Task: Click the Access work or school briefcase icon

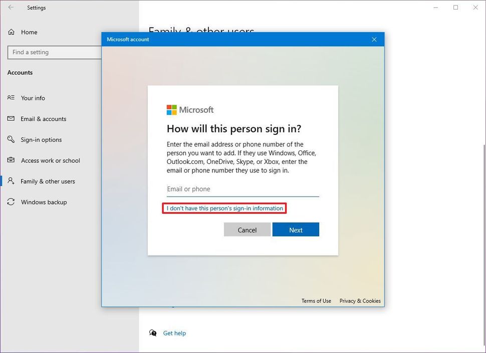Action: click(x=11, y=160)
